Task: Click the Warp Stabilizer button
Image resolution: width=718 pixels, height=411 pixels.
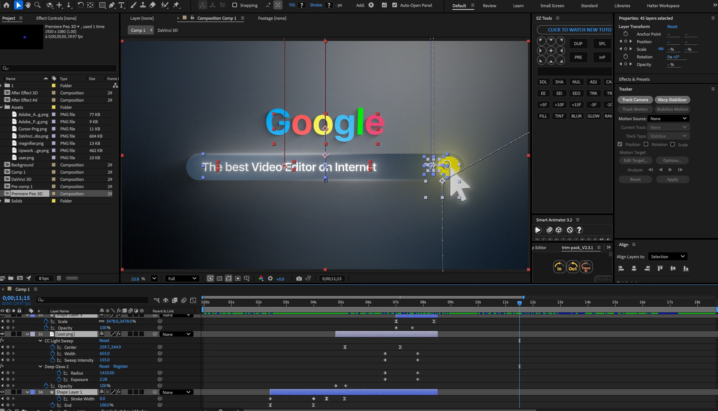Action: [x=672, y=100]
